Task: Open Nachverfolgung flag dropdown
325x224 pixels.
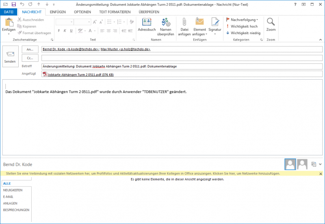Action: point(242,20)
